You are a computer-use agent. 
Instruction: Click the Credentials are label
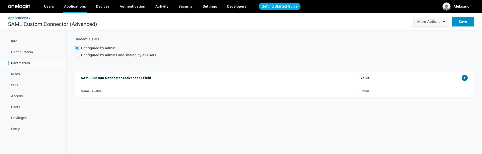pos(87,39)
